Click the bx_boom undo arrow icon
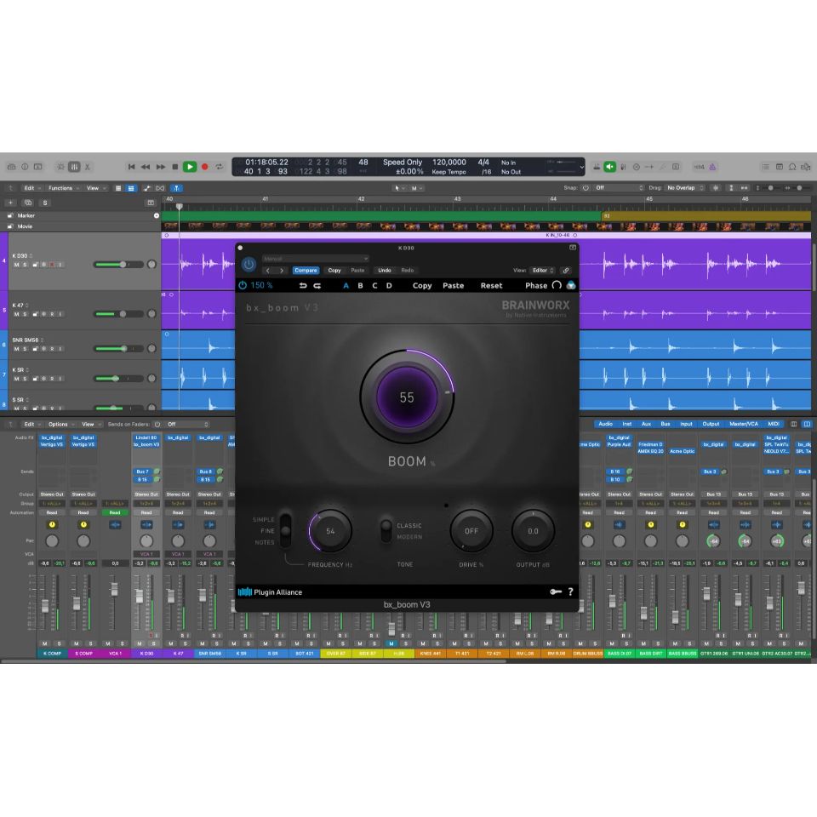Image resolution: width=817 pixels, height=817 pixels. [303, 286]
